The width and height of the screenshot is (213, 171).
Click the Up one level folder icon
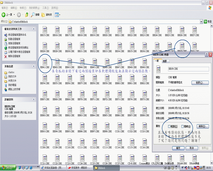click(x=27, y=15)
